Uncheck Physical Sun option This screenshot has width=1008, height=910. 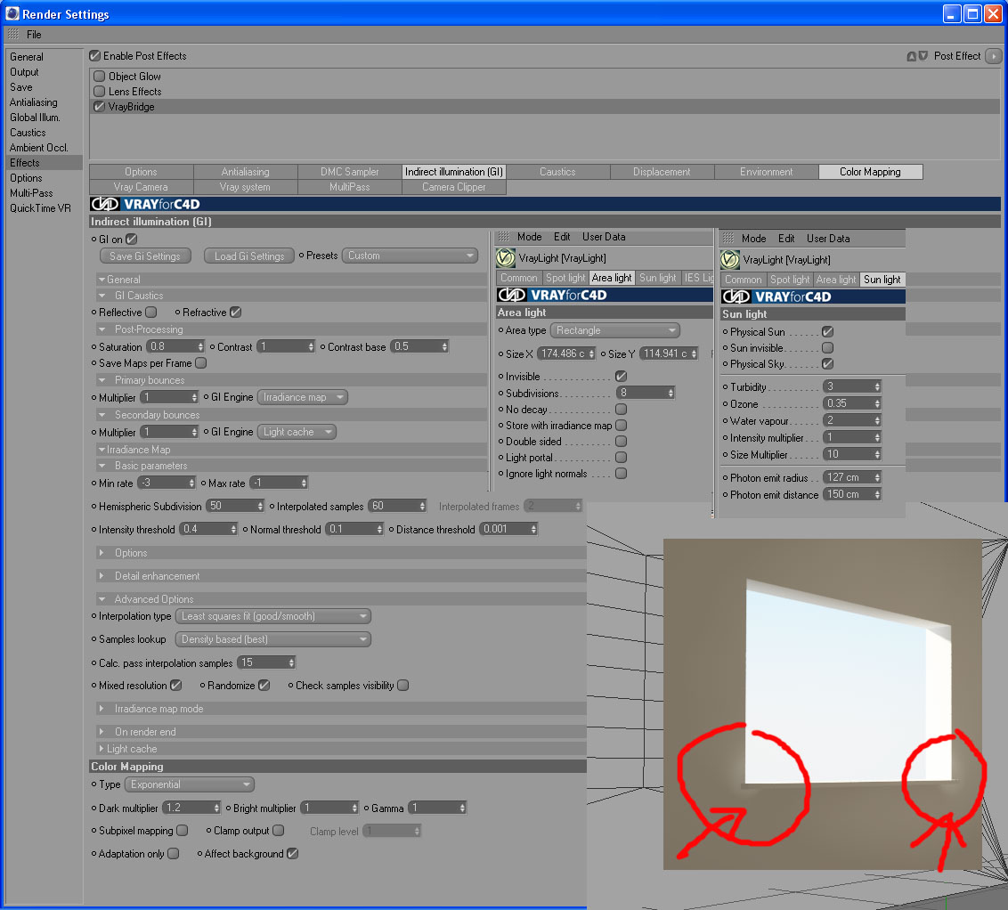click(828, 331)
